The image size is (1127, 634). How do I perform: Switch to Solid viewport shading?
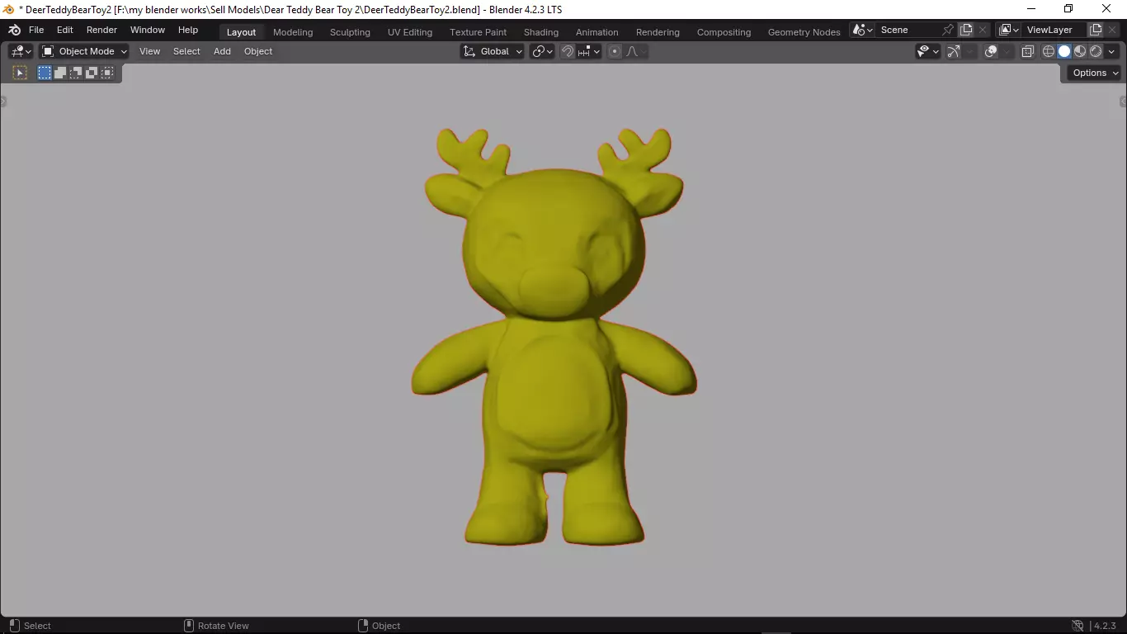[x=1064, y=51]
